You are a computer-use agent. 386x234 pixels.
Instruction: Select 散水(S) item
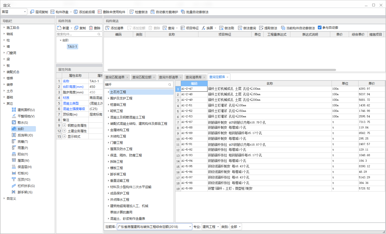coord(20,122)
